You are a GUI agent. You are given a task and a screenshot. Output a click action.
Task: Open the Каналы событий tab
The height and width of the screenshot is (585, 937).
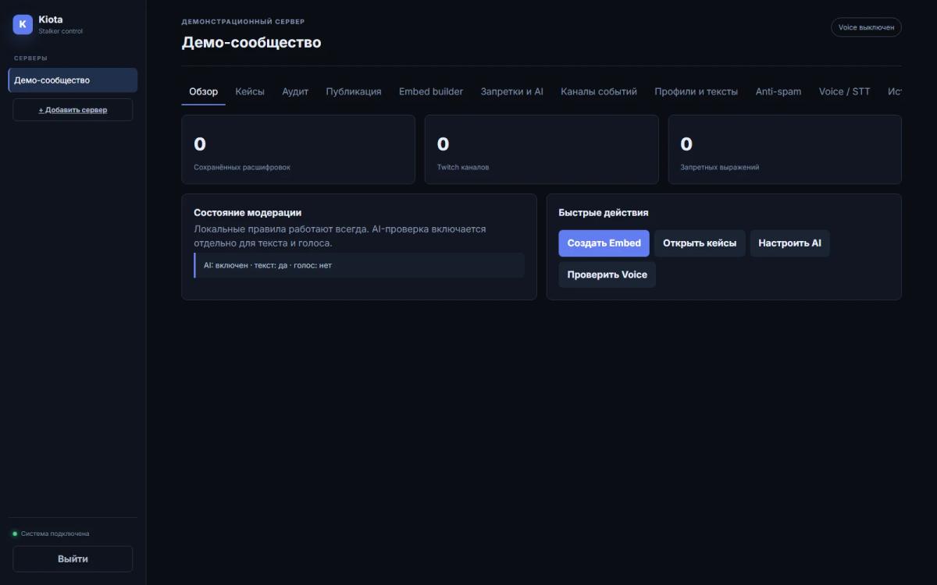(x=599, y=91)
